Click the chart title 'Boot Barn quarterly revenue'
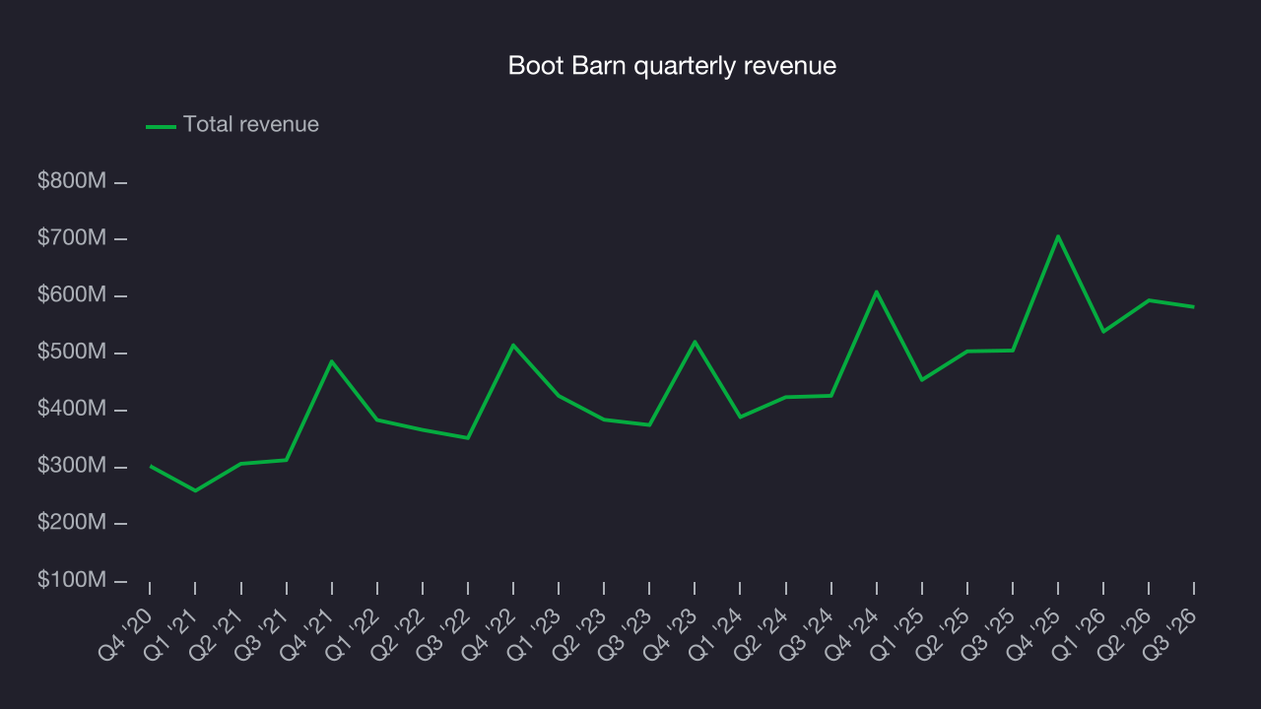This screenshot has width=1261, height=709. tap(672, 66)
